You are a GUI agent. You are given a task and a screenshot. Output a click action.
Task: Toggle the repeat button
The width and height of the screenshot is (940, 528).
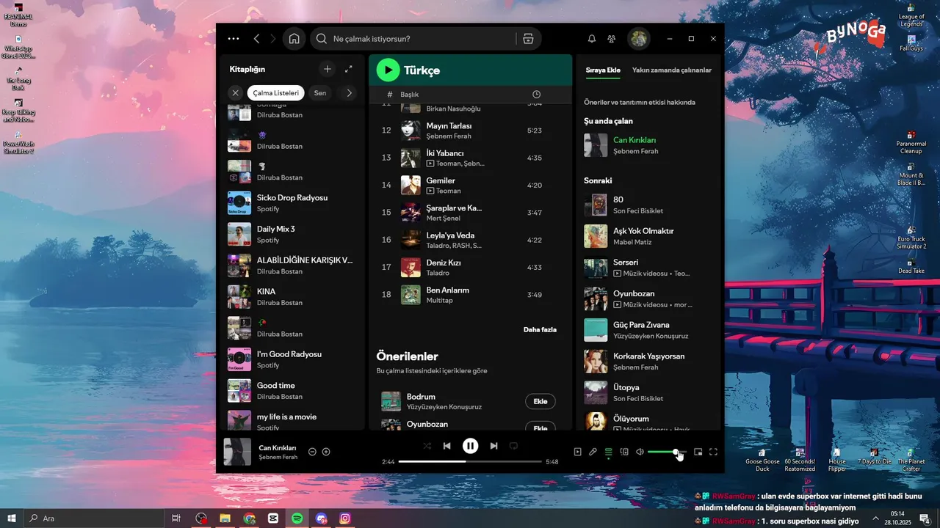coord(514,446)
